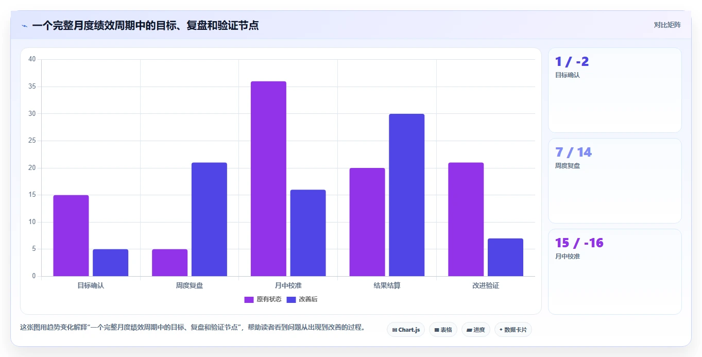Screen dimensions: 702x357
Task: Open the 1 / -2 目标确认 card
Action: [x=615, y=90]
